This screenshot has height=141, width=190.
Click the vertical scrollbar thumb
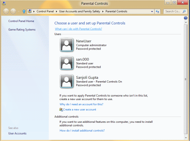[x=186, y=79]
